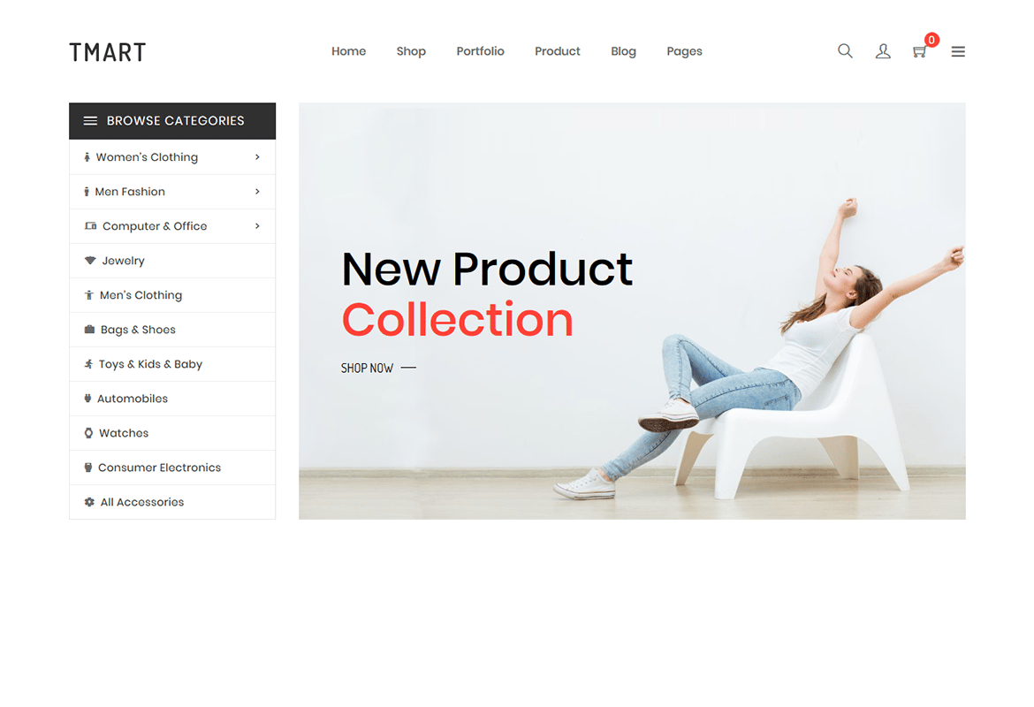Click the New Product Collection banner image
The image size is (1034, 707).
(632, 310)
